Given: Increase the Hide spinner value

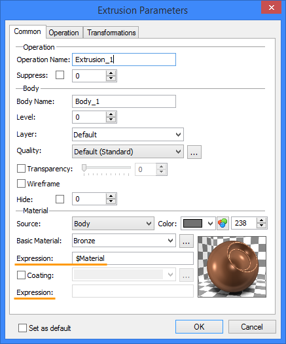Looking at the screenshot, I should (111, 196).
